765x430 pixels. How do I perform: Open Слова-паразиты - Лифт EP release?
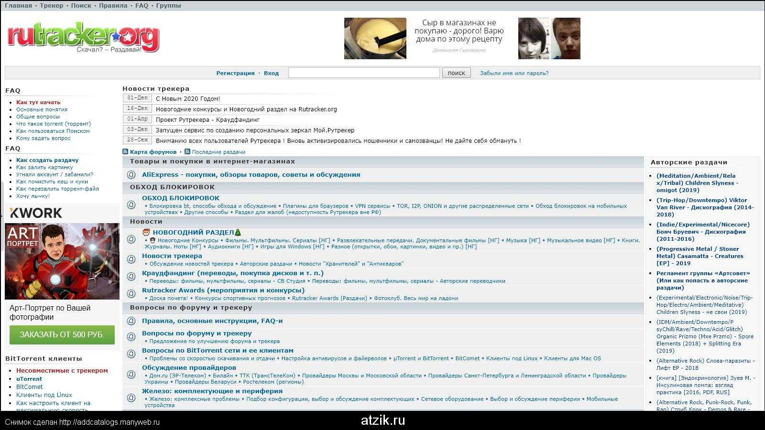[x=705, y=364]
